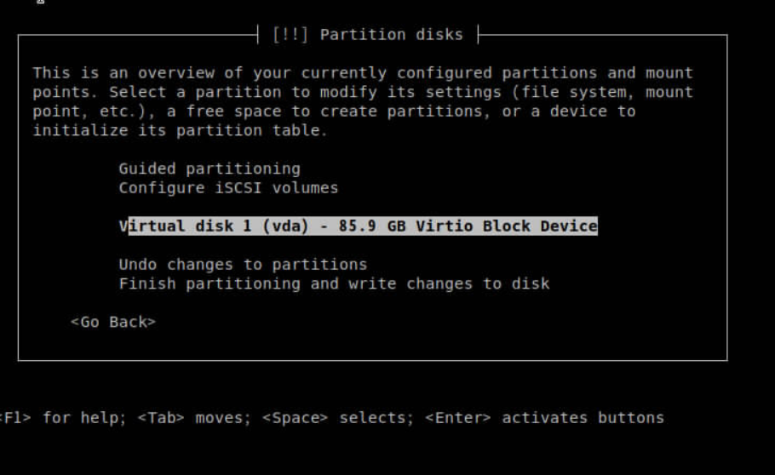This screenshot has width=775, height=475.
Task: Open Configure iSCSI volumes
Action: (x=228, y=187)
